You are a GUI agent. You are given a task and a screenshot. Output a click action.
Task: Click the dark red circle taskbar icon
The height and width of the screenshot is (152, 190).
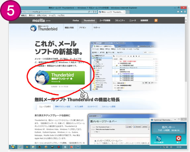coord(59,147)
